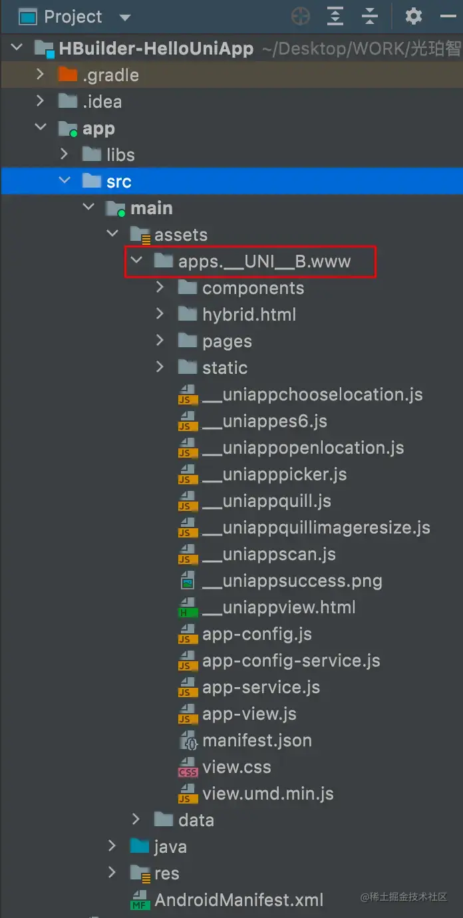Open the manifest.json file name

[x=257, y=740]
